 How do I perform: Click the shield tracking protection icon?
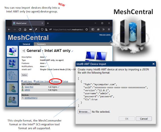(42, 30)
